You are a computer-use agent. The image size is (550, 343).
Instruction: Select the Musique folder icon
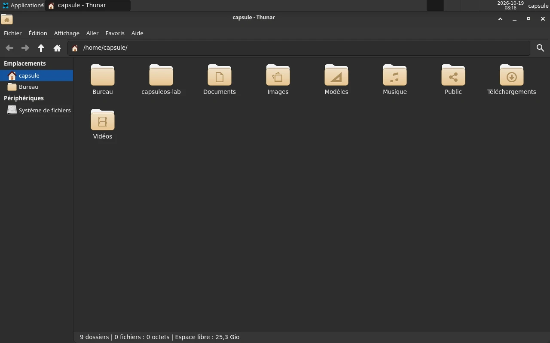coord(395,75)
